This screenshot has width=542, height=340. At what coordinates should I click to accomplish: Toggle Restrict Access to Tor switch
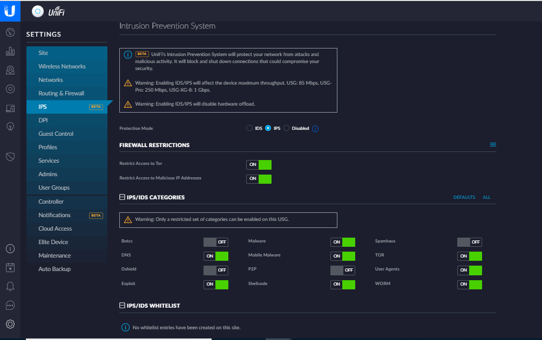[259, 165]
